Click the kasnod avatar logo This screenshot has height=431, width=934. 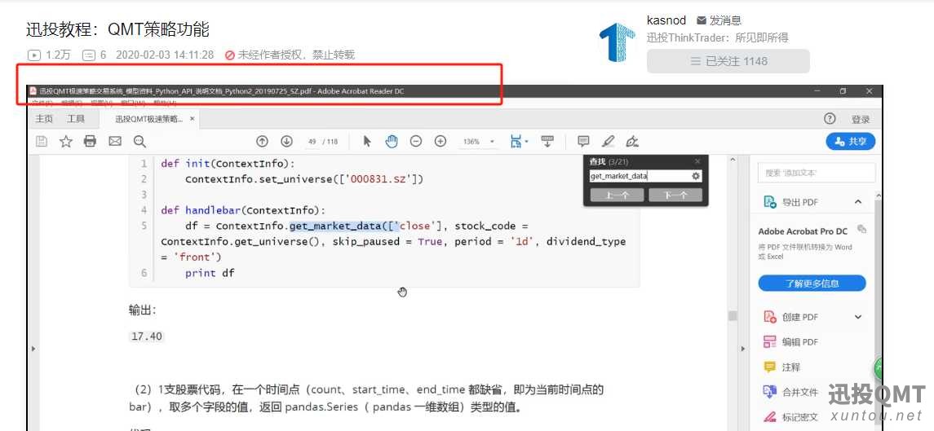(x=618, y=42)
